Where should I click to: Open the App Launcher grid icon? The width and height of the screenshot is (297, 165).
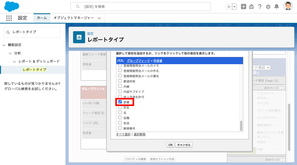click(x=9, y=18)
